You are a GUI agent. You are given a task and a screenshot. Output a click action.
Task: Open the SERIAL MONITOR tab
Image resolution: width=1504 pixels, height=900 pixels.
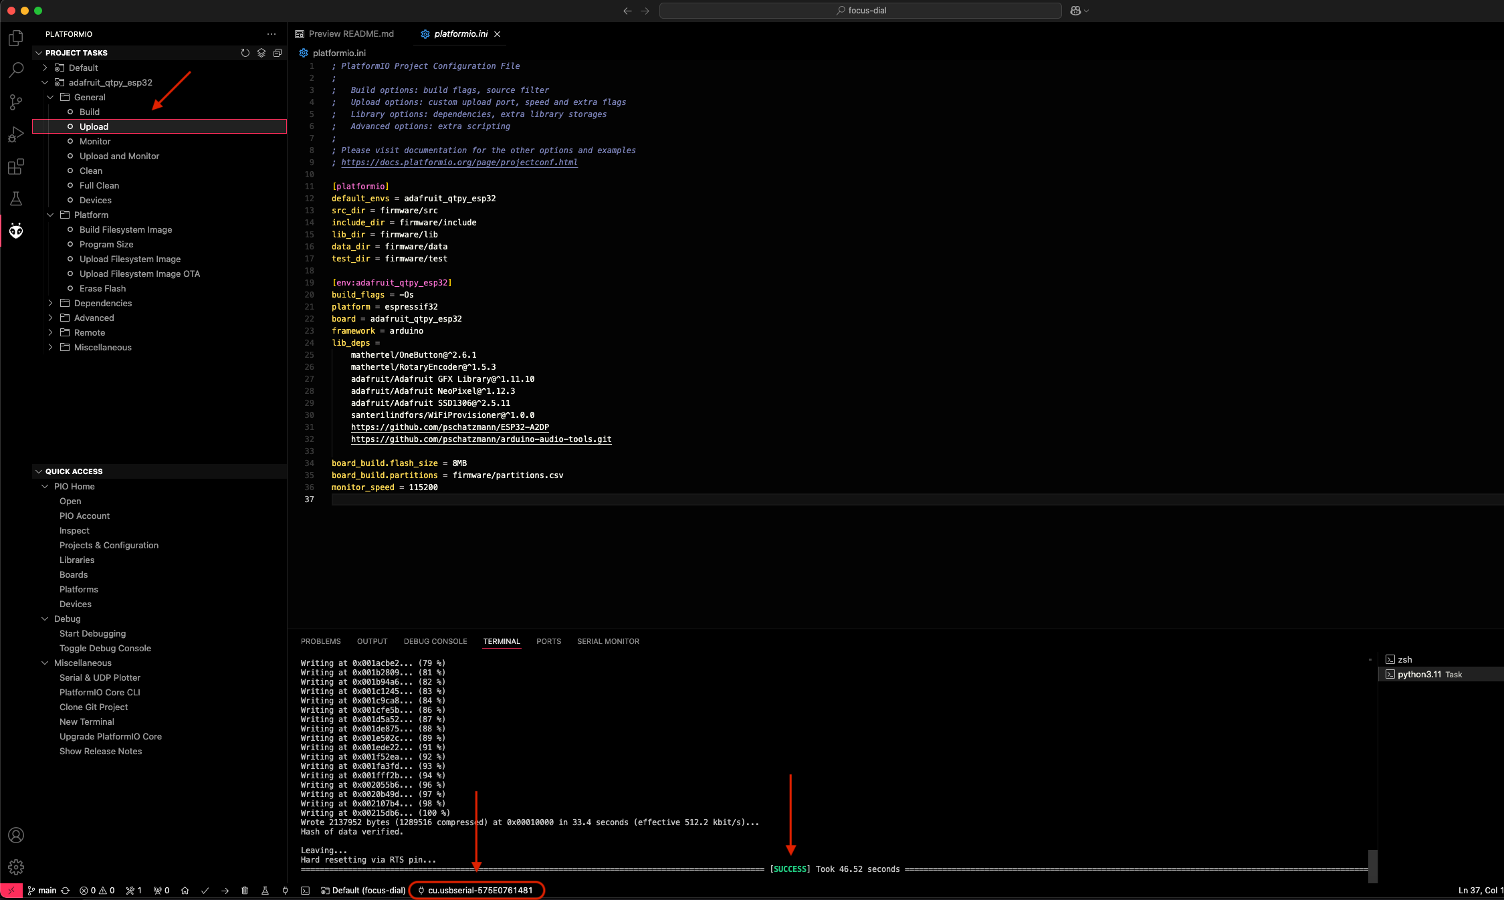click(x=608, y=641)
